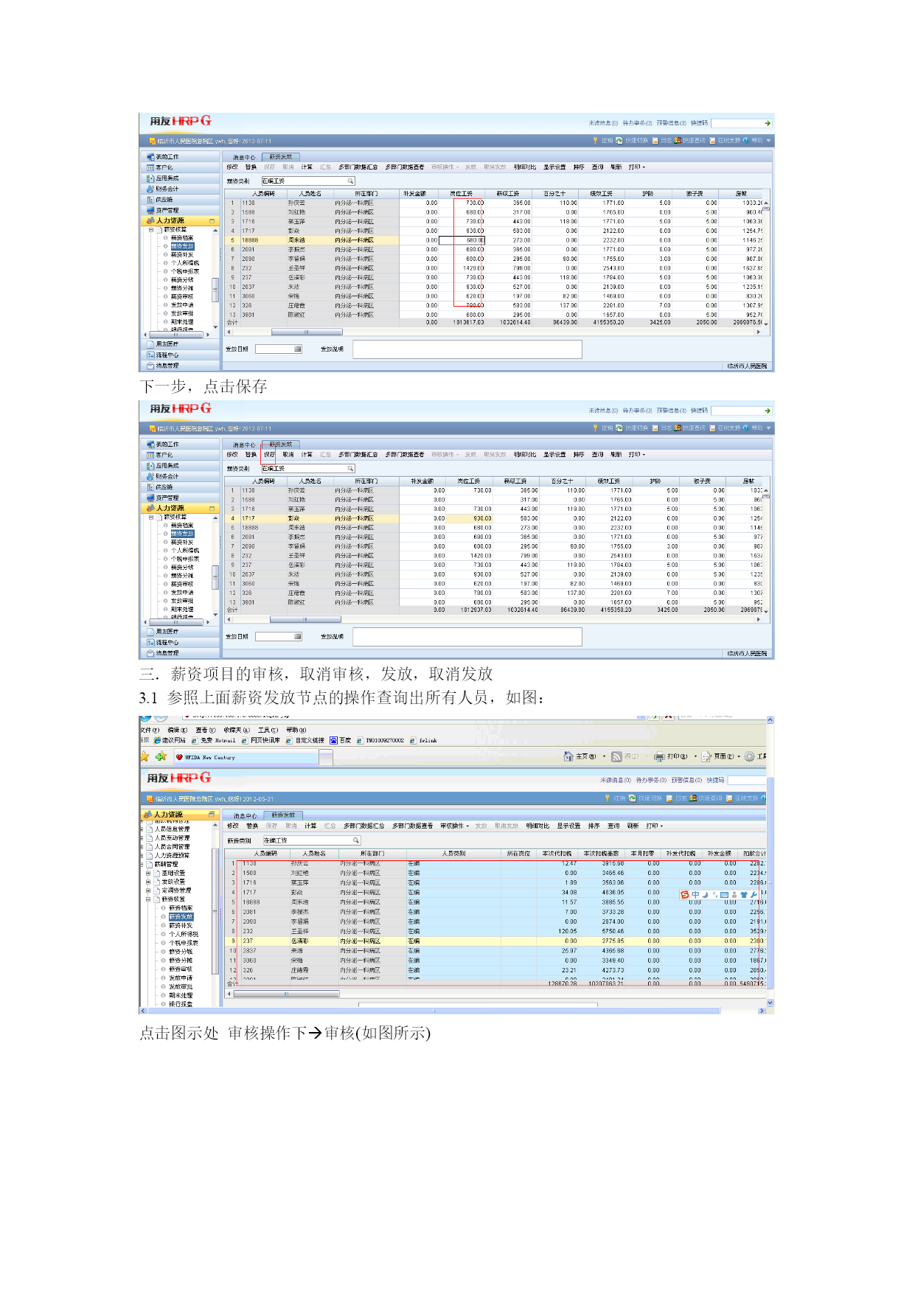915x1293 pixels.
Task: Open 客户化 panel in top screenshot
Action: pos(180,167)
